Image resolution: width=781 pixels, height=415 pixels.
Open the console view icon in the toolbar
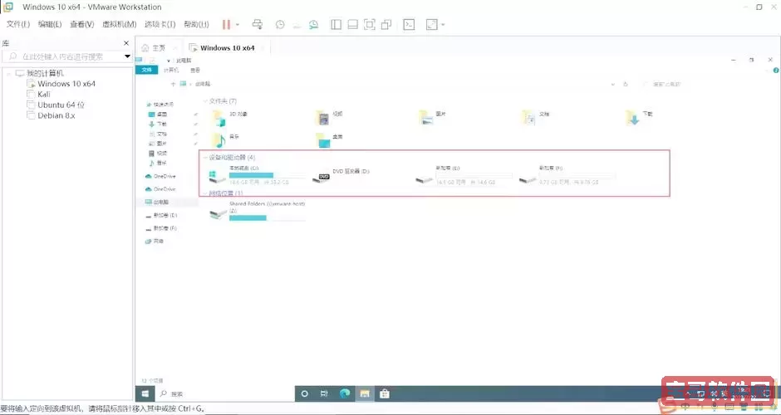409,24
